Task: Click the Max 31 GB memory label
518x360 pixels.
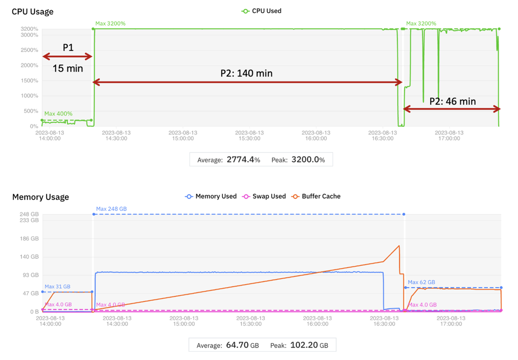Action: [57, 287]
